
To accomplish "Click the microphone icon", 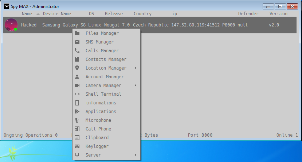I will [77, 120].
